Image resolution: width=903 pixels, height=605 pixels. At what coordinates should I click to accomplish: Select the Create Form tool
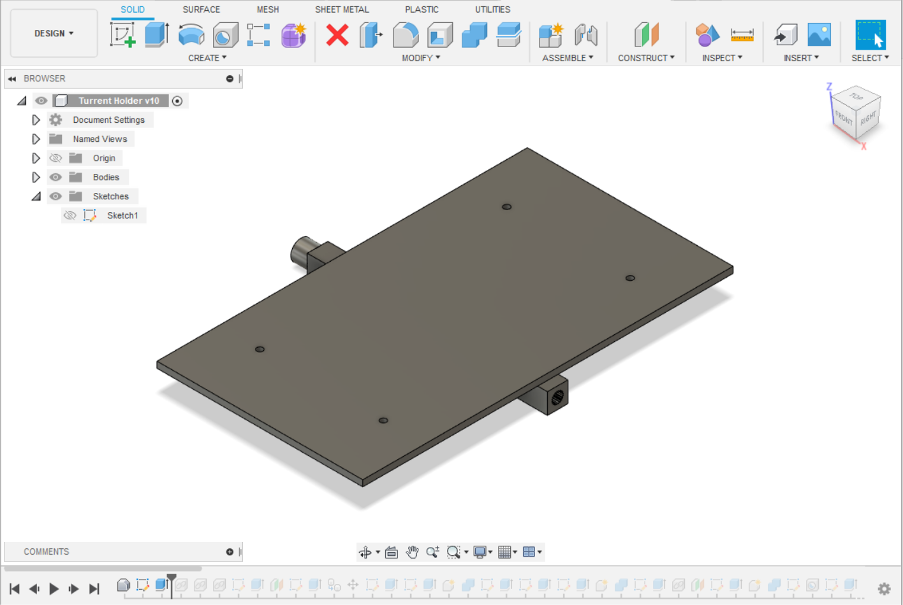tap(293, 35)
